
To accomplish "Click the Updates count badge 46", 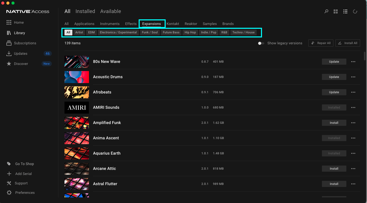I will tap(48, 53).
